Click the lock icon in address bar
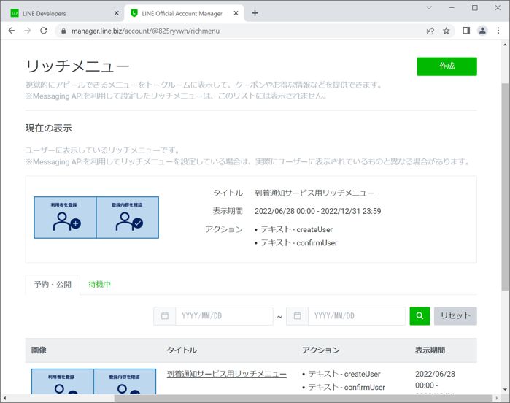The height and width of the screenshot is (403, 510). [63, 31]
